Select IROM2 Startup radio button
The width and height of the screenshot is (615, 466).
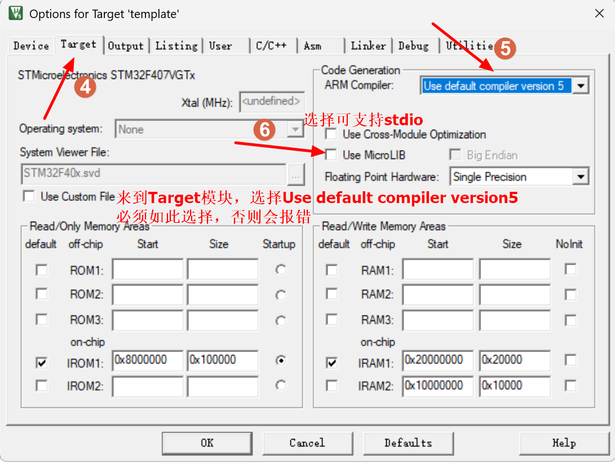[x=280, y=385]
